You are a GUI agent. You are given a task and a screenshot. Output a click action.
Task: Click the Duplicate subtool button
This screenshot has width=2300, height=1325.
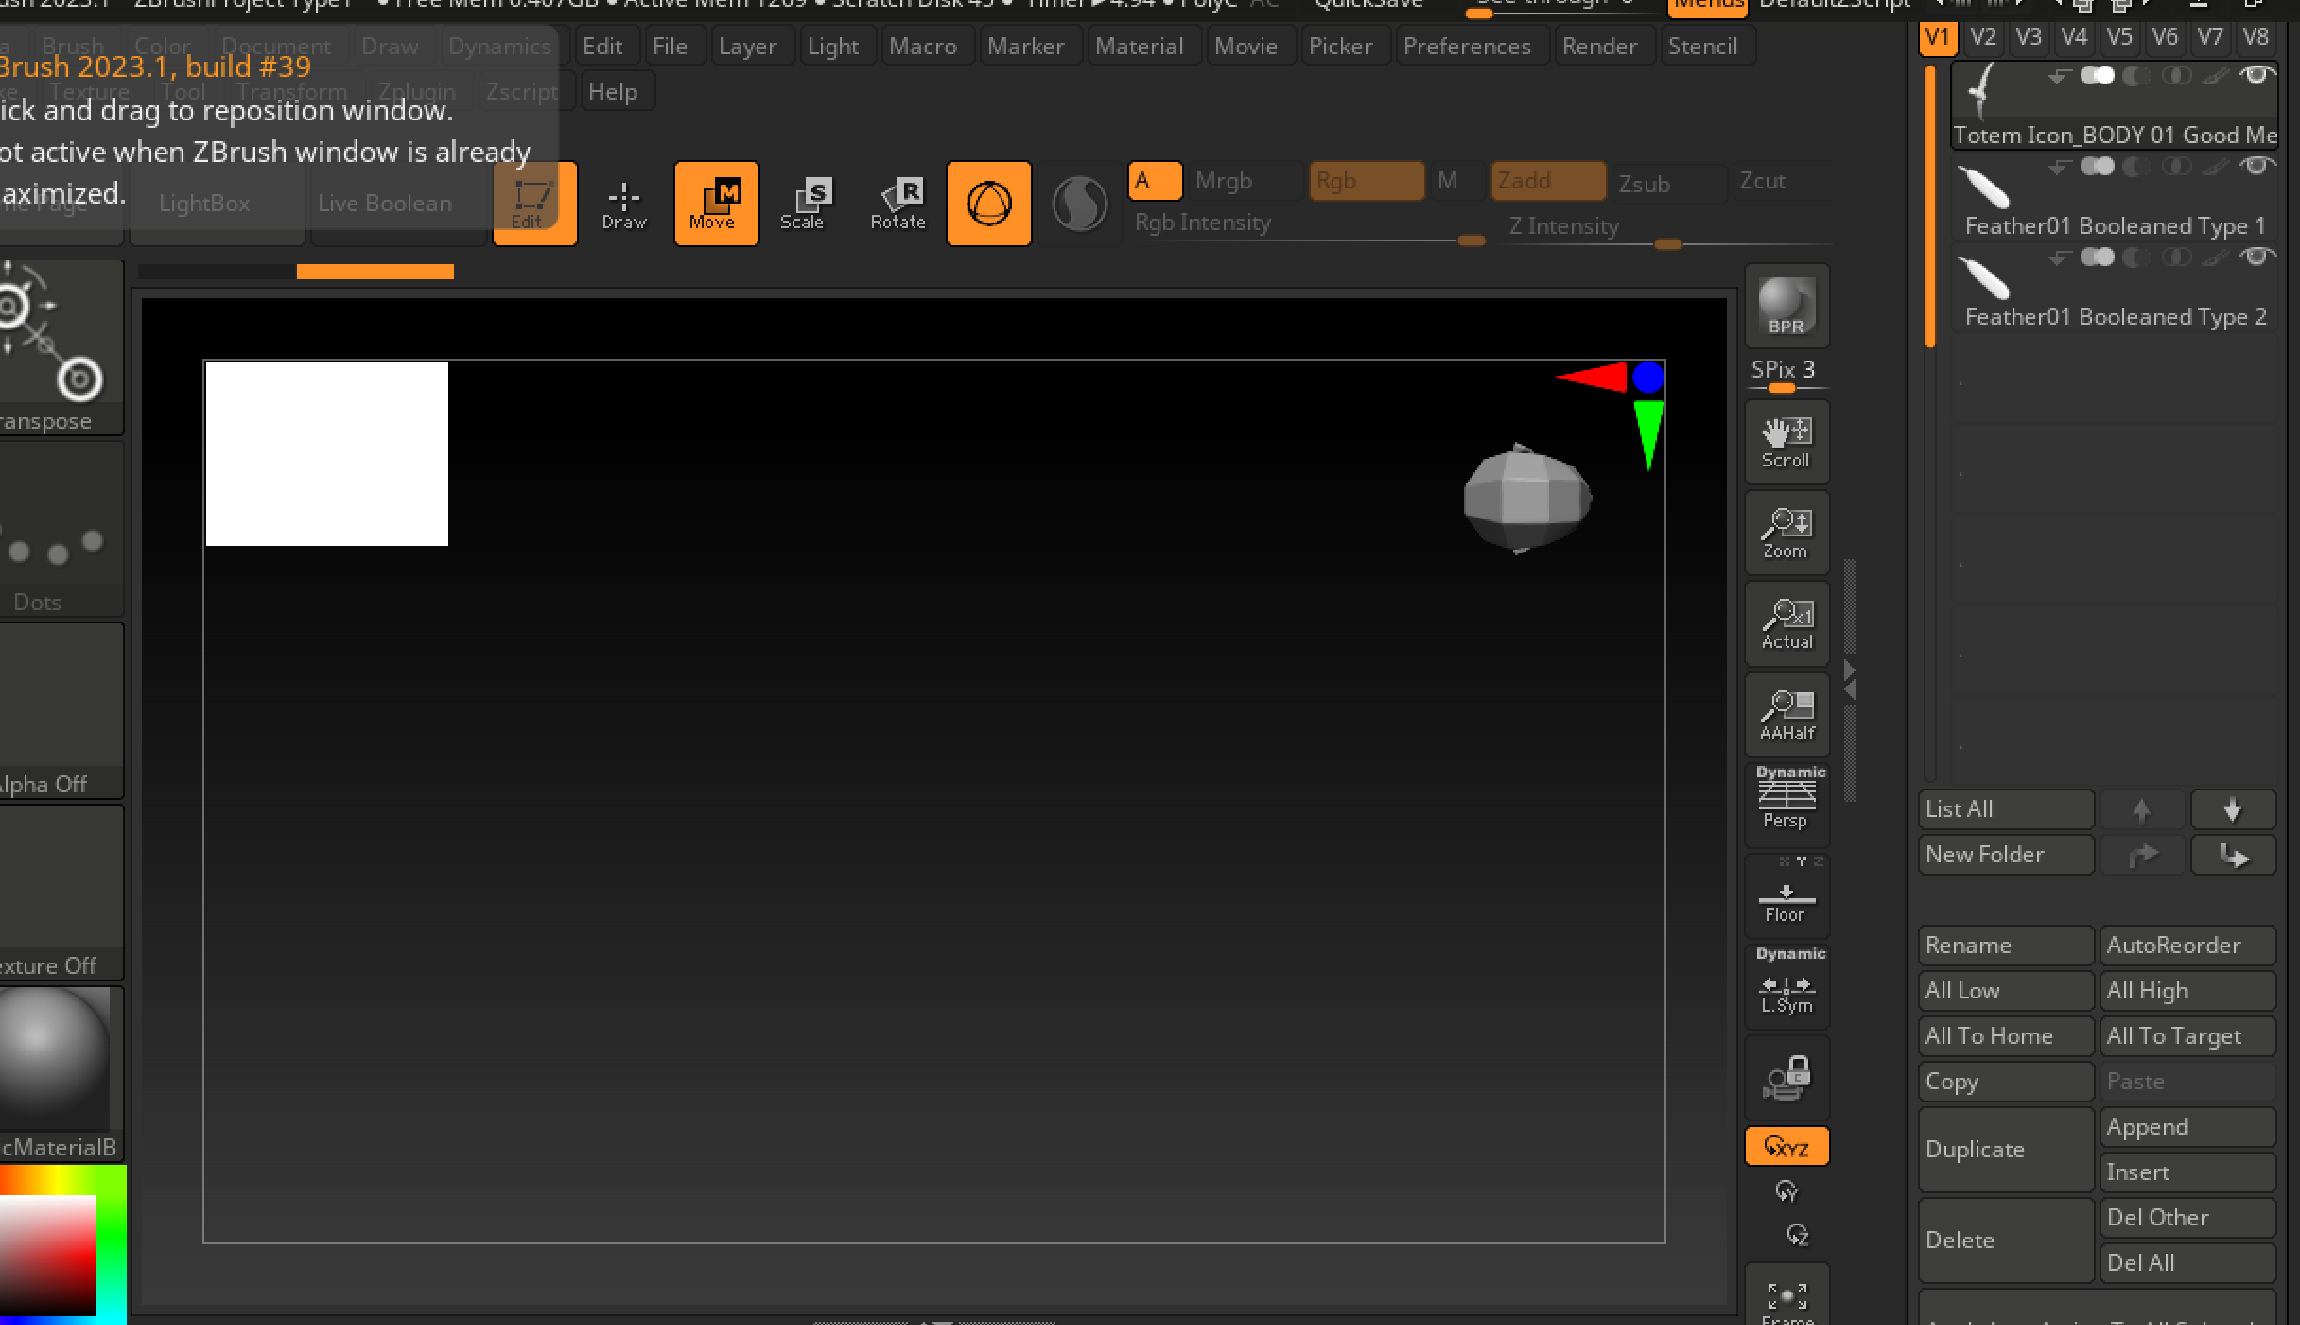click(2005, 1149)
